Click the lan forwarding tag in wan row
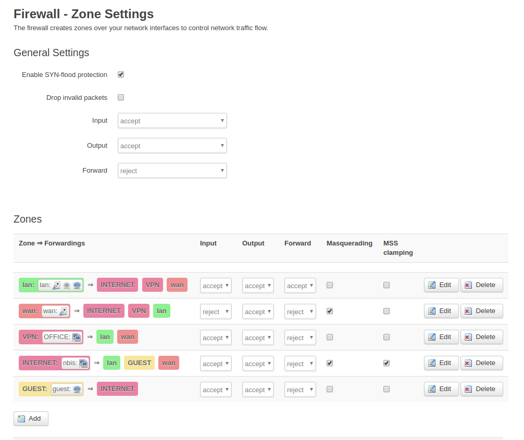This screenshot has height=440, width=524. point(162,311)
